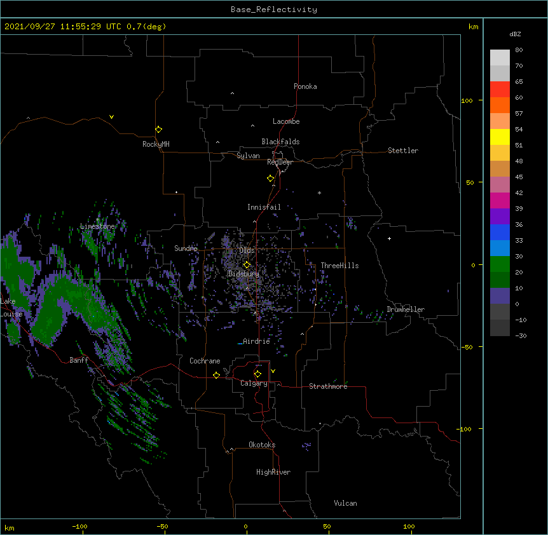Click the Sundre label

[x=186, y=248]
